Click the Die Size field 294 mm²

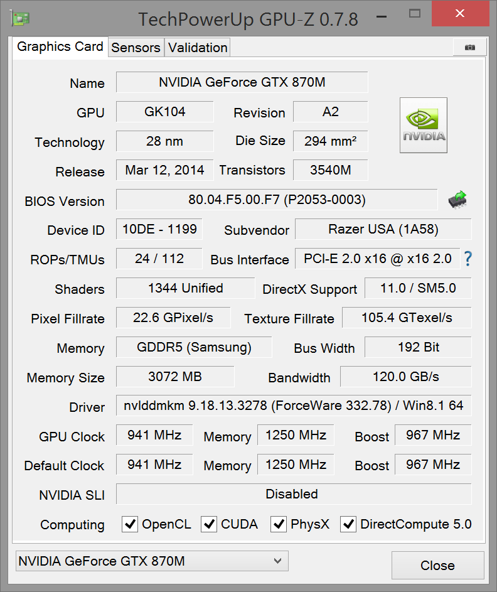tap(331, 141)
